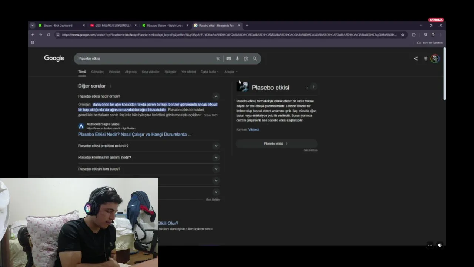
Task: Go forward in browser history
Action: pos(40,34)
